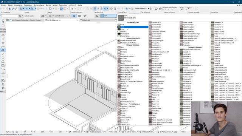Select the 'Hexagonal' fill pattern
This screenshot has width=242, height=136.
tap(164, 43)
